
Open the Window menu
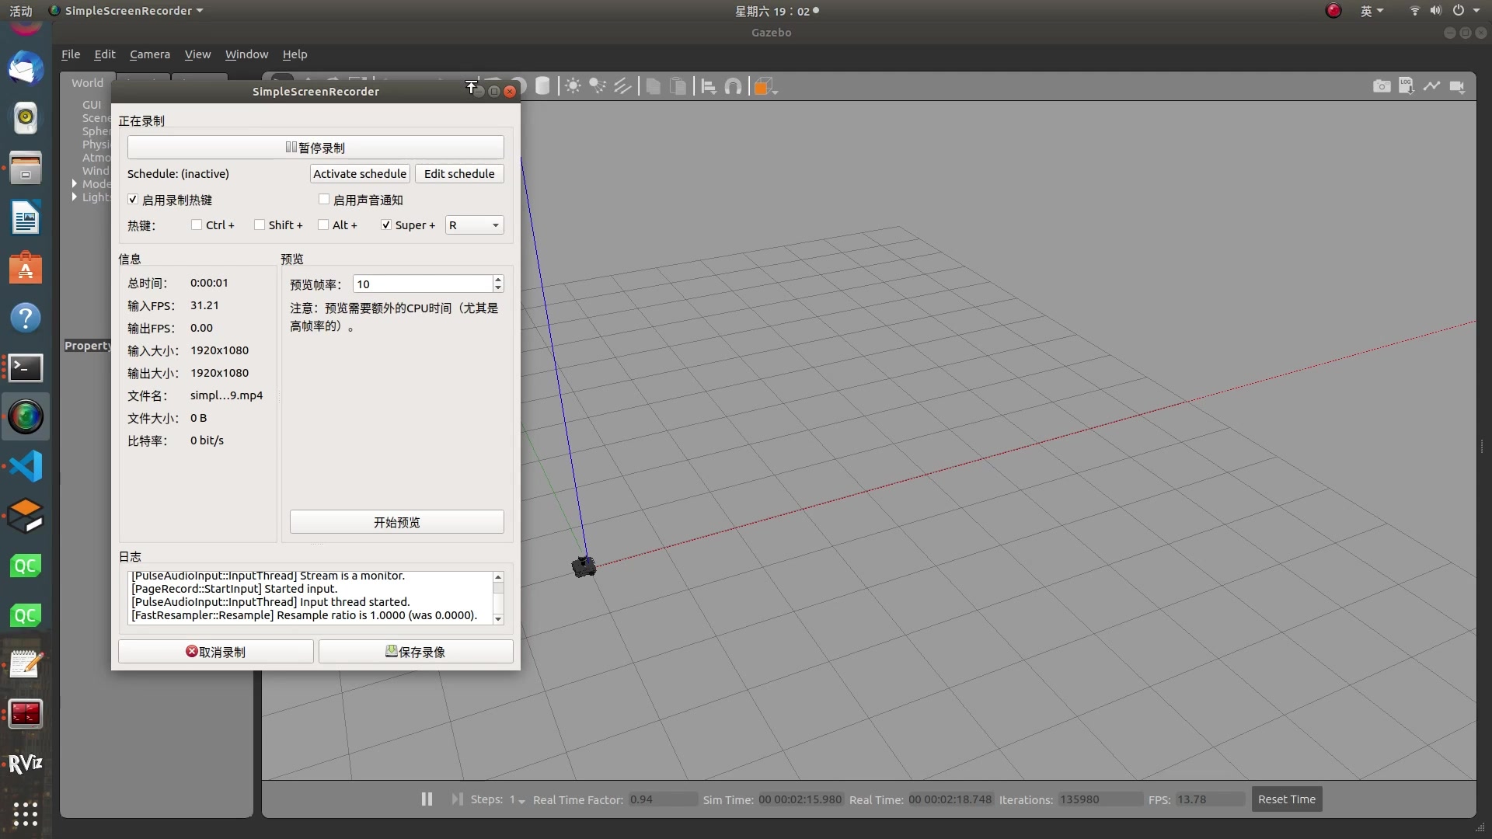coord(246,54)
